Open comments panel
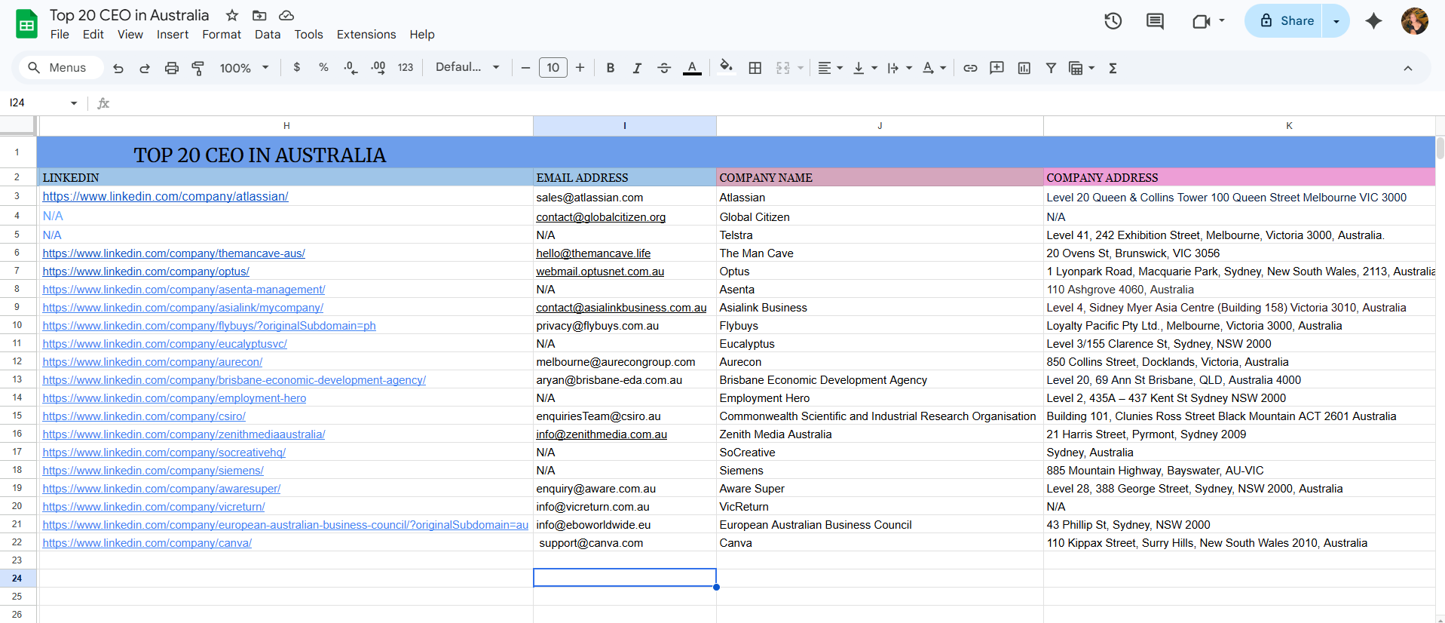 1155,21
